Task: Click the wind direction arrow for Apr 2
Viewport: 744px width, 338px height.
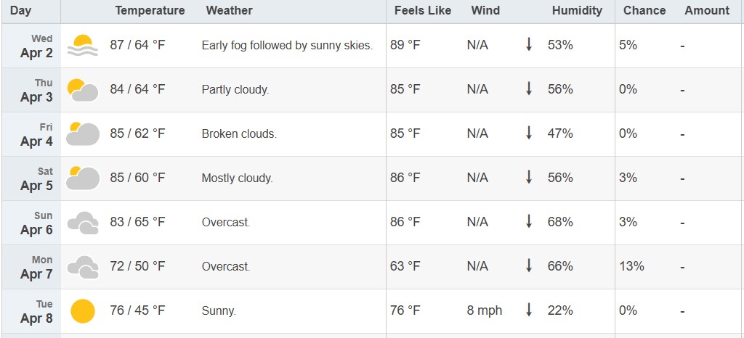Action: (529, 44)
